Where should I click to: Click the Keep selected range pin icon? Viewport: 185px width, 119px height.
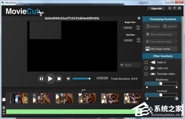point(148,34)
